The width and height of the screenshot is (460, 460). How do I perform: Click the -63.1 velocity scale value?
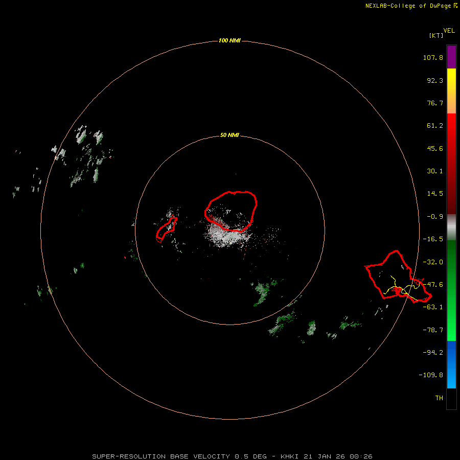433,307
